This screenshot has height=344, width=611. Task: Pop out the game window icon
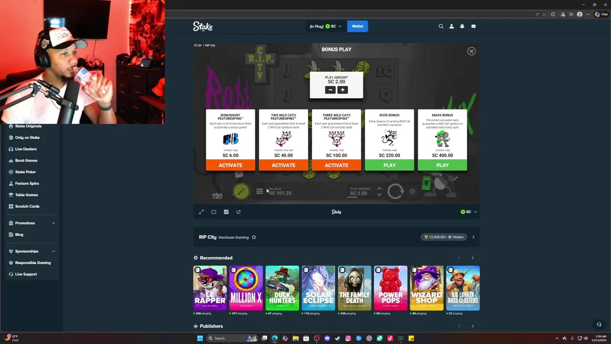click(x=239, y=212)
